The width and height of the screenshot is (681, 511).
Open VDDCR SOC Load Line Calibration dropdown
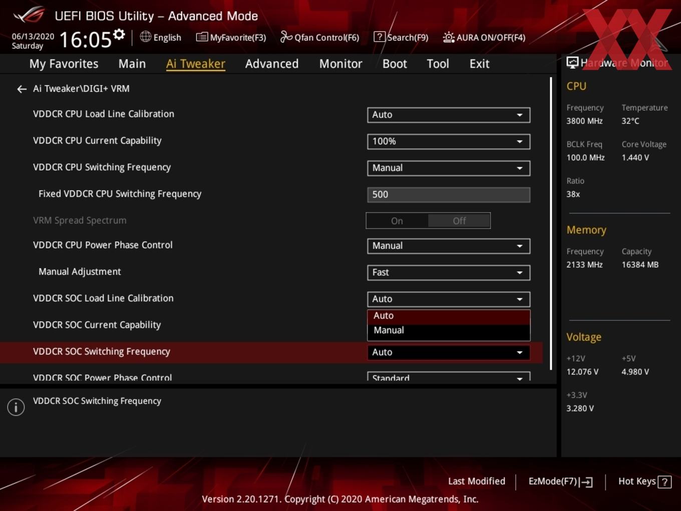449,299
